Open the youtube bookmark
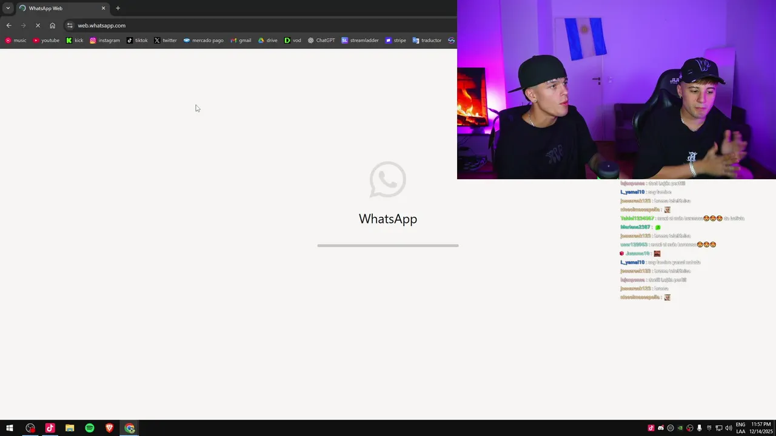The width and height of the screenshot is (776, 436). click(46, 41)
